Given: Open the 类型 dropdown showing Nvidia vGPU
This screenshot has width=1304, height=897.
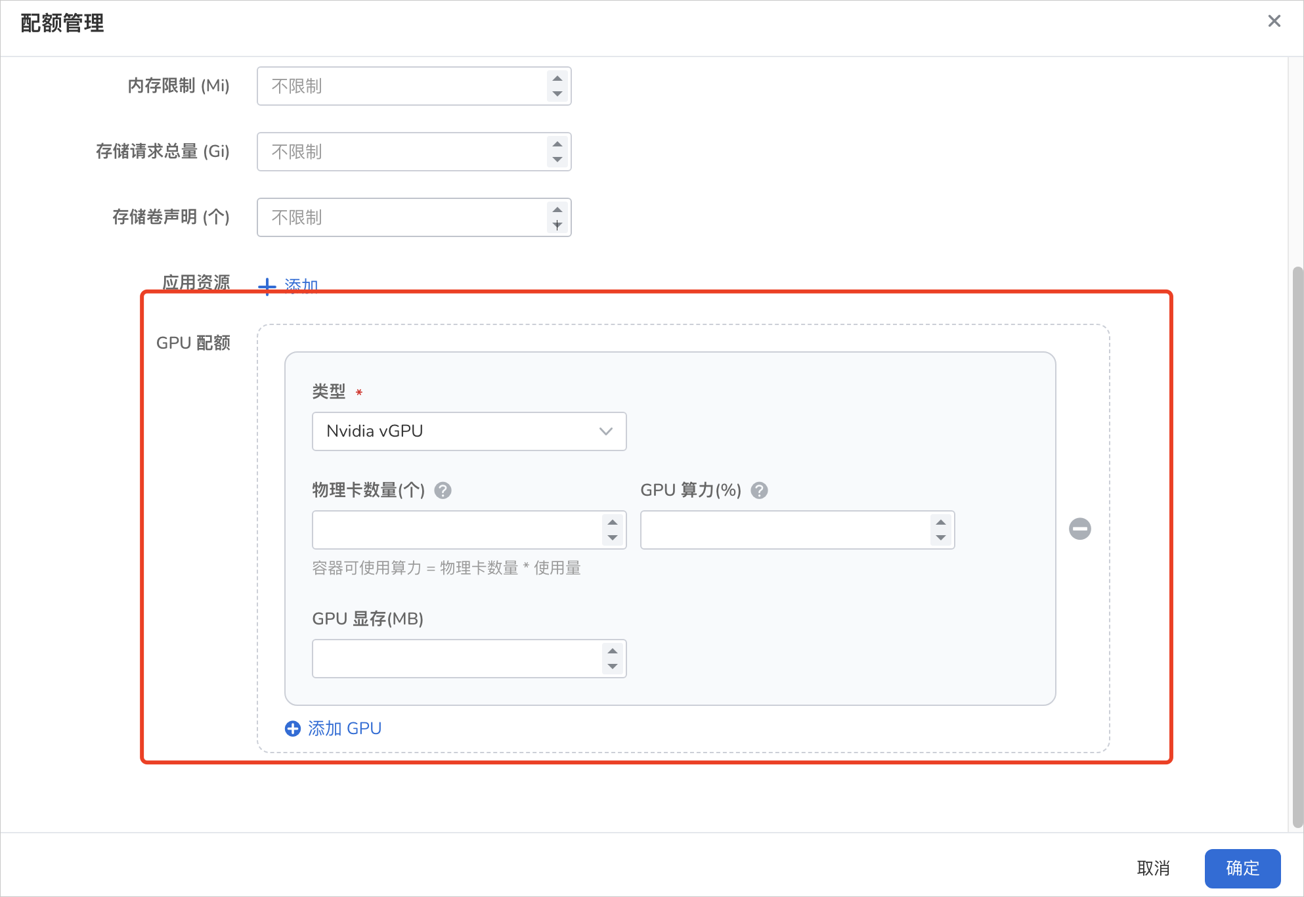Looking at the screenshot, I should [x=469, y=431].
